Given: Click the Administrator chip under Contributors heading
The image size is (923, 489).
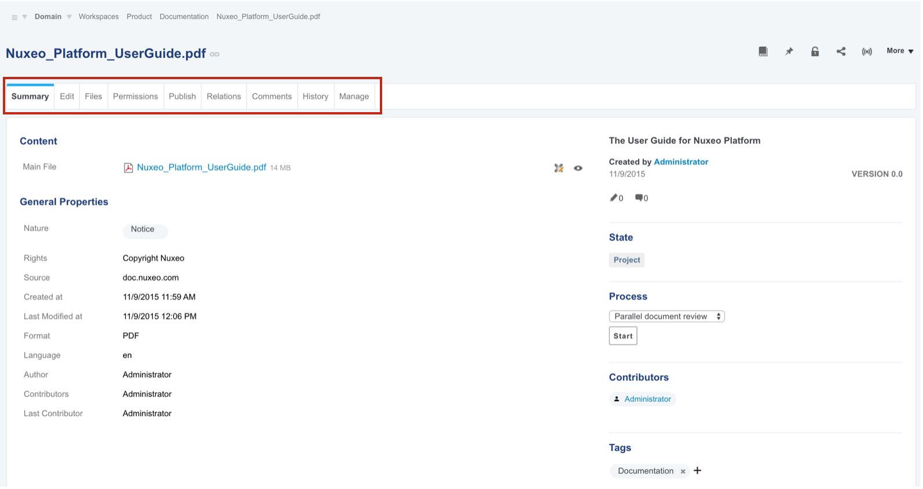Looking at the screenshot, I should click(x=642, y=399).
